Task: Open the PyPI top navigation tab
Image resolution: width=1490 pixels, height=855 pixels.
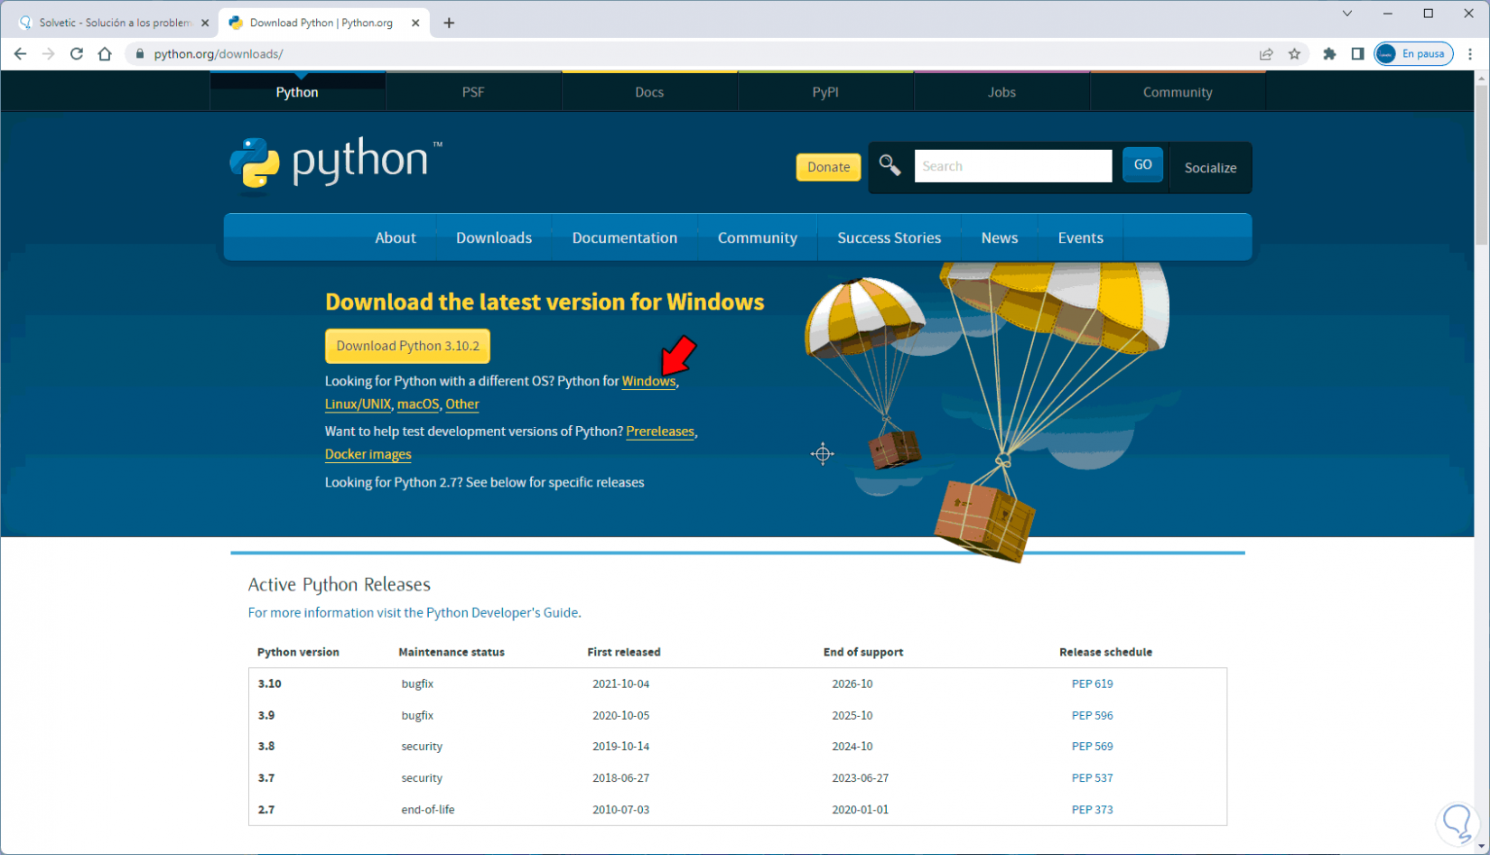Action: coord(825,92)
